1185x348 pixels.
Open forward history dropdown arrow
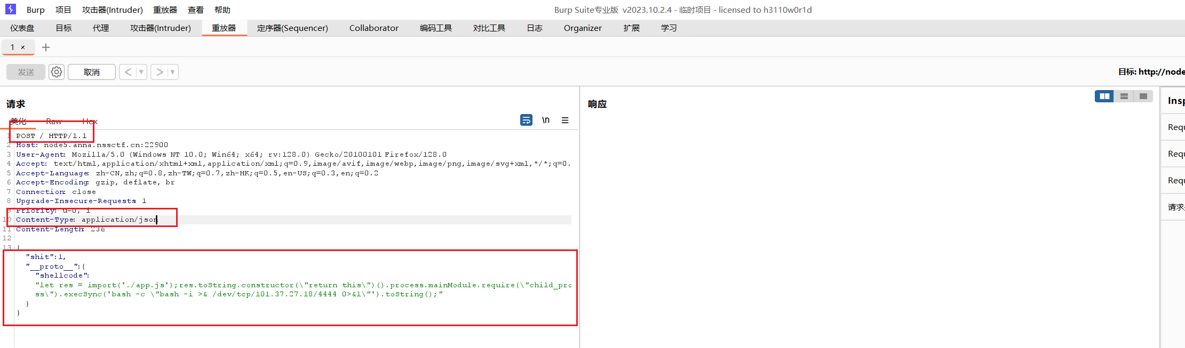point(172,72)
